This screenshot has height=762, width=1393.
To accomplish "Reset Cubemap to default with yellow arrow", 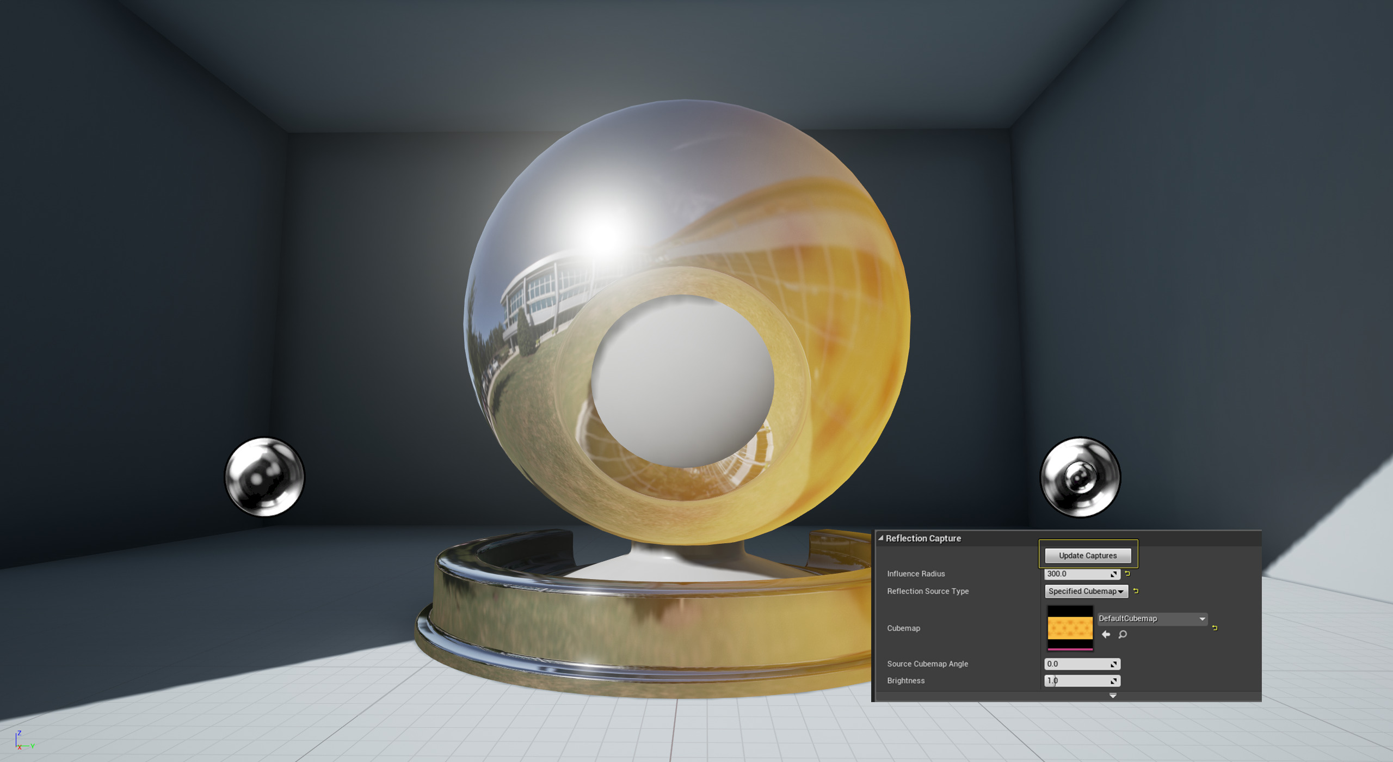I will click(1215, 628).
